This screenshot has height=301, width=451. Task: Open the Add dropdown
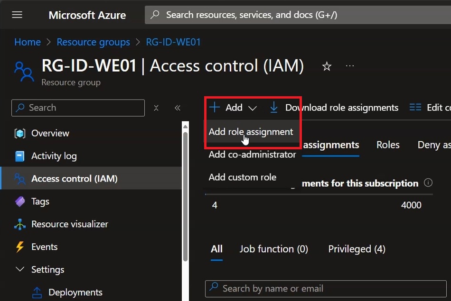(x=233, y=108)
